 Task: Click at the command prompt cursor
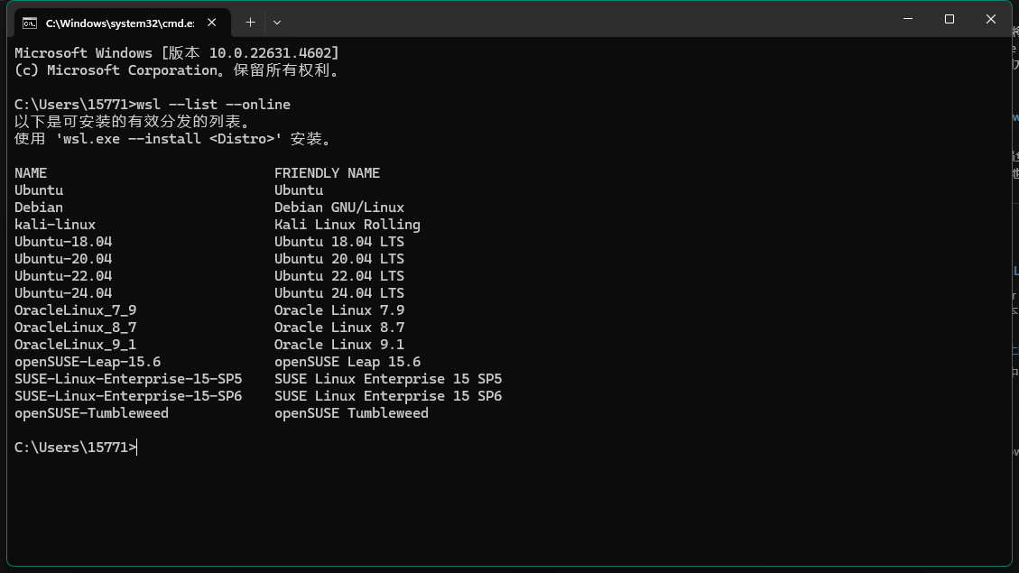coord(138,448)
